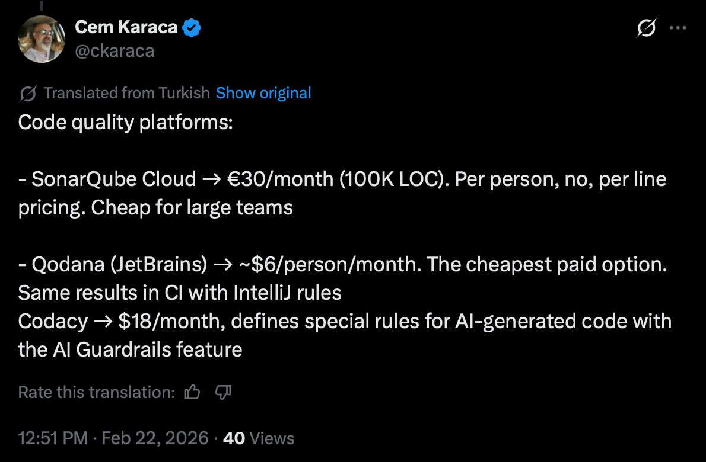Open the 12:51 PM Feb 22, 2026 timestamp
This screenshot has width=706, height=462.
click(x=113, y=438)
